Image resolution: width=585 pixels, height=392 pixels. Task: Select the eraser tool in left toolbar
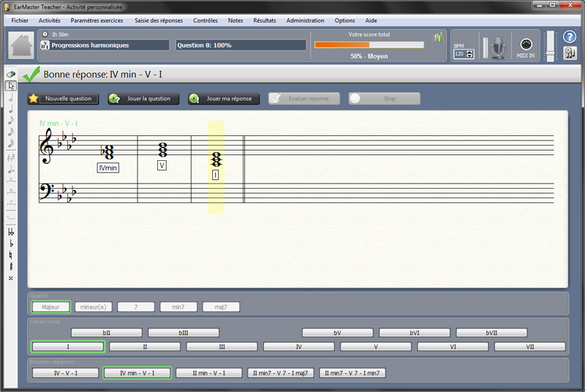tap(11, 74)
